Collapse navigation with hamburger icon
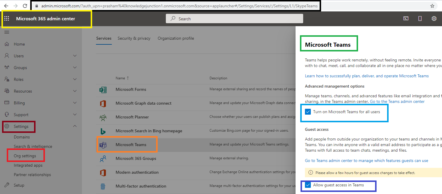This screenshot has height=194, width=442. click(x=7, y=32)
